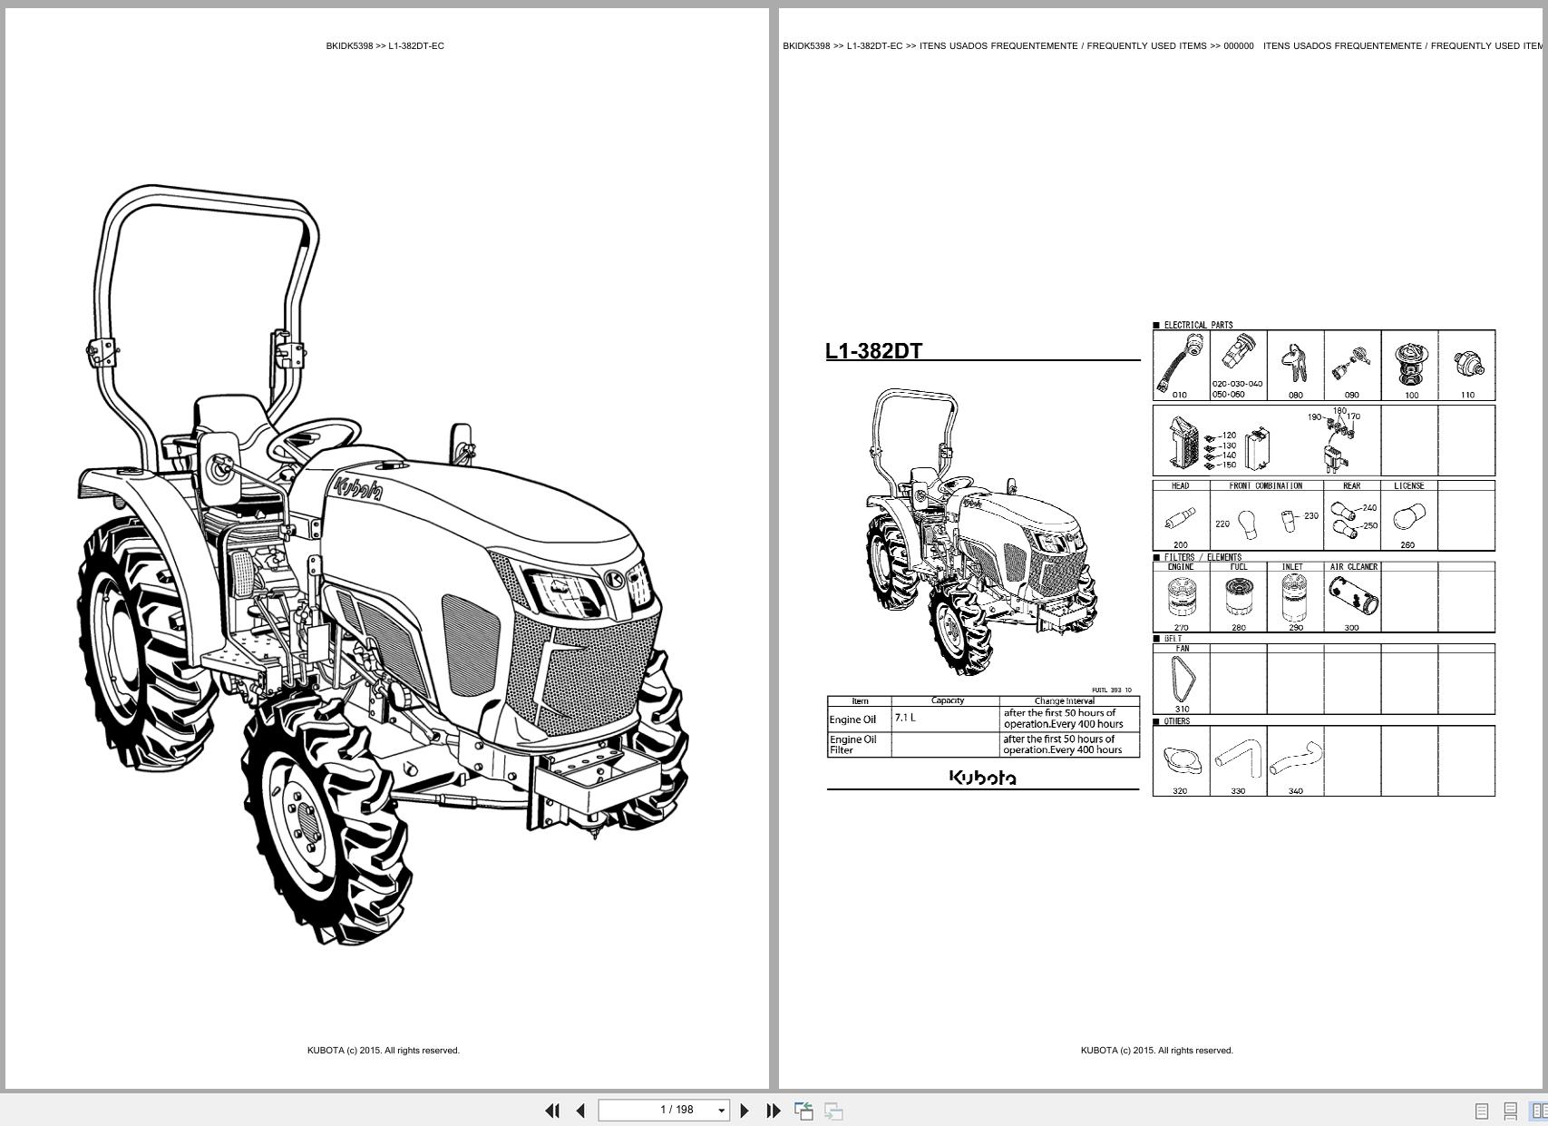Click hose part 340 image

[x=1294, y=759]
